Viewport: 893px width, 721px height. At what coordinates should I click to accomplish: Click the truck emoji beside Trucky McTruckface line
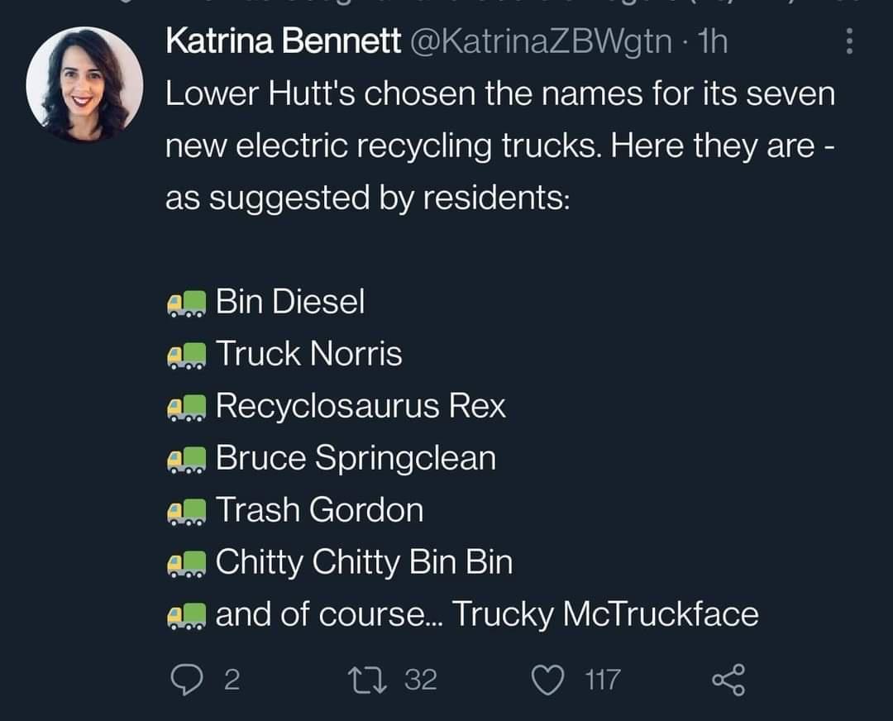pos(185,616)
